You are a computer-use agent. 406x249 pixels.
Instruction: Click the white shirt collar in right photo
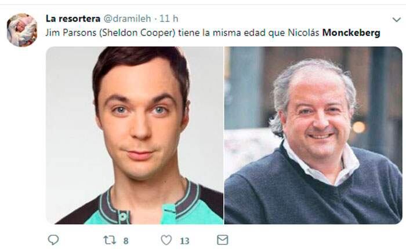point(321,166)
